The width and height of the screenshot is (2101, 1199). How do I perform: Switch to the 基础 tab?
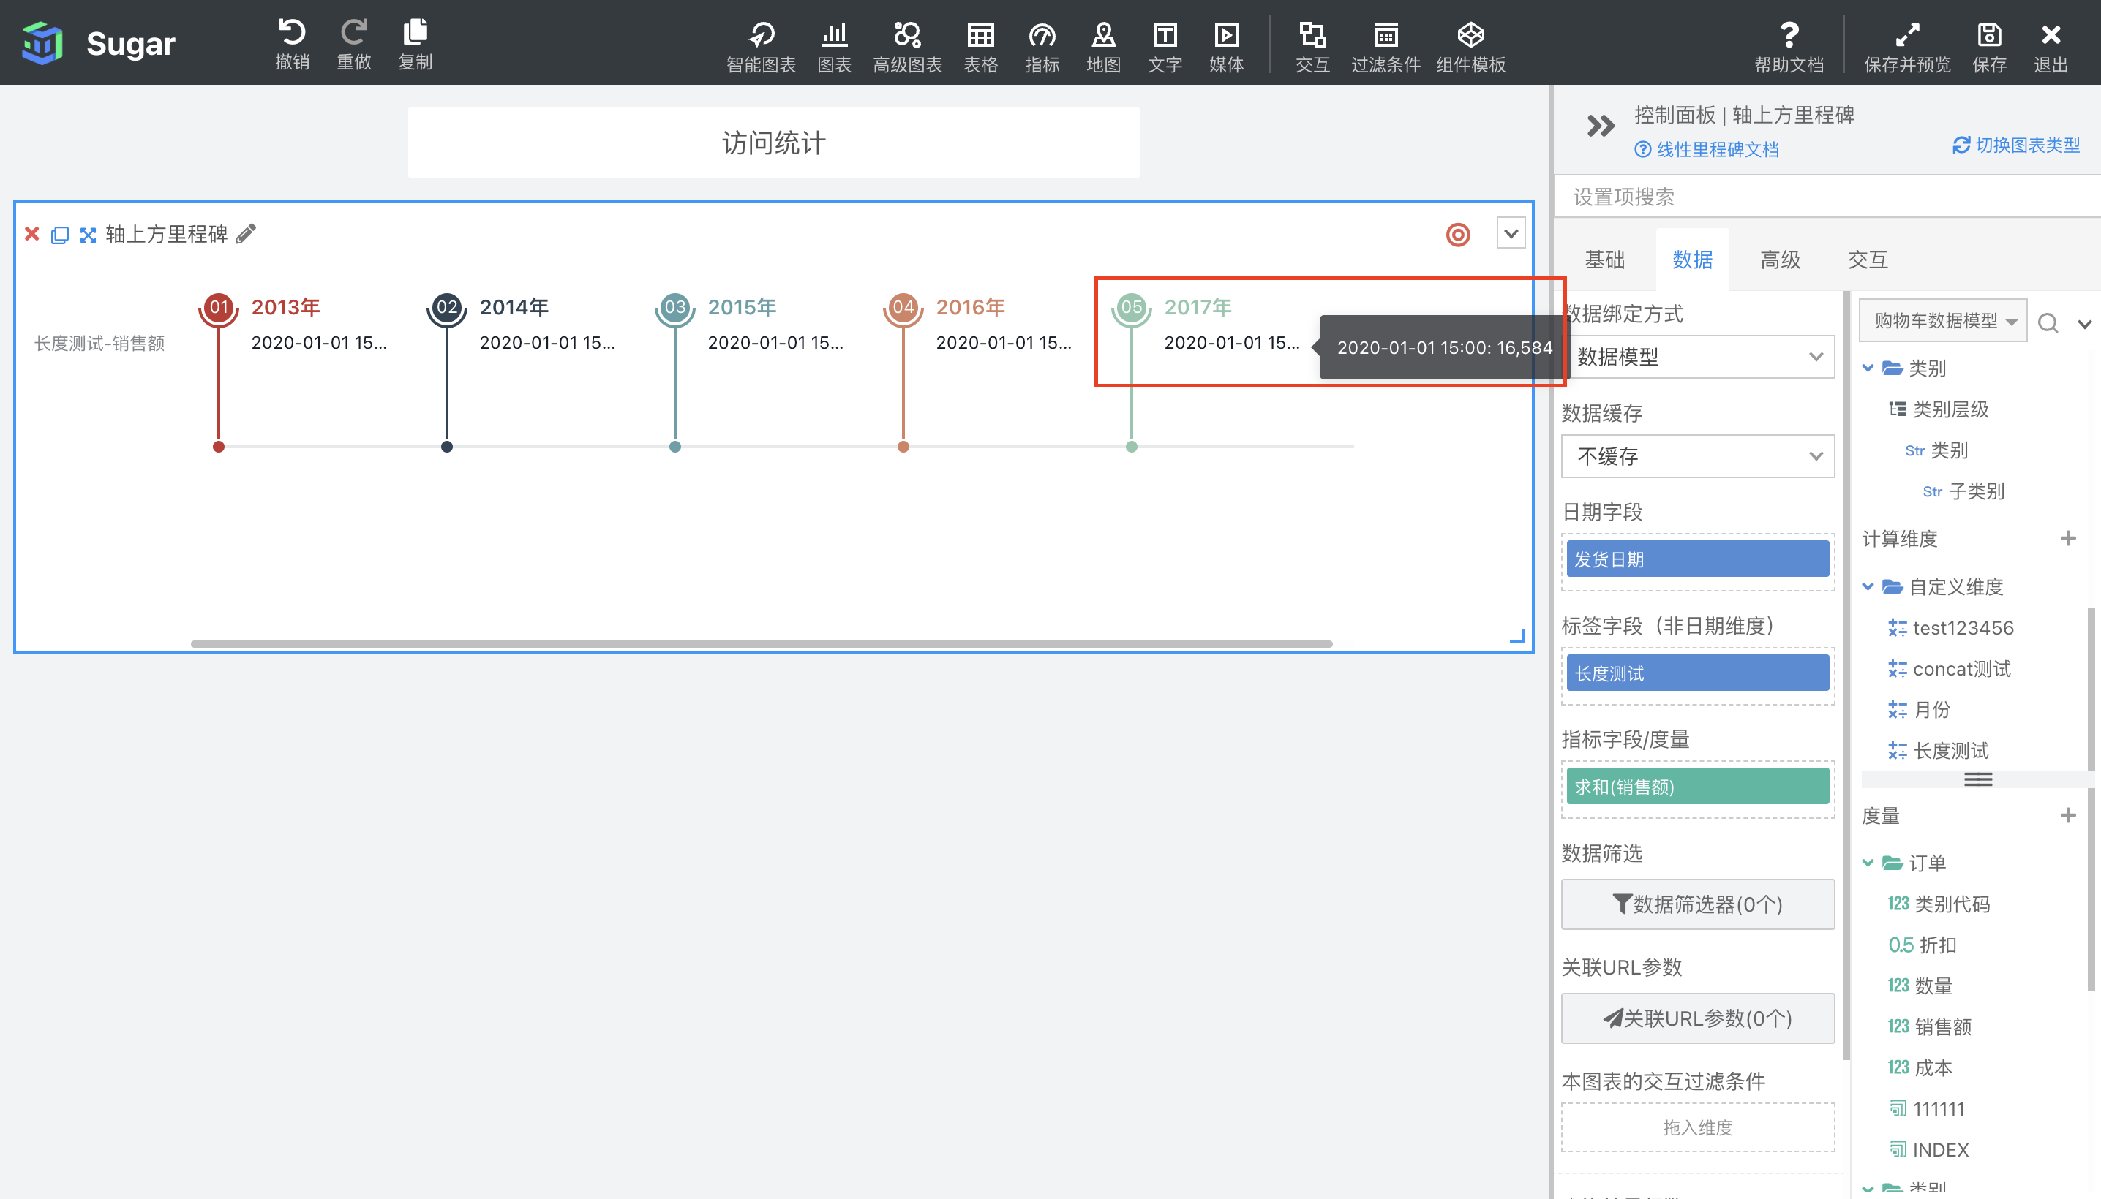tap(1604, 260)
